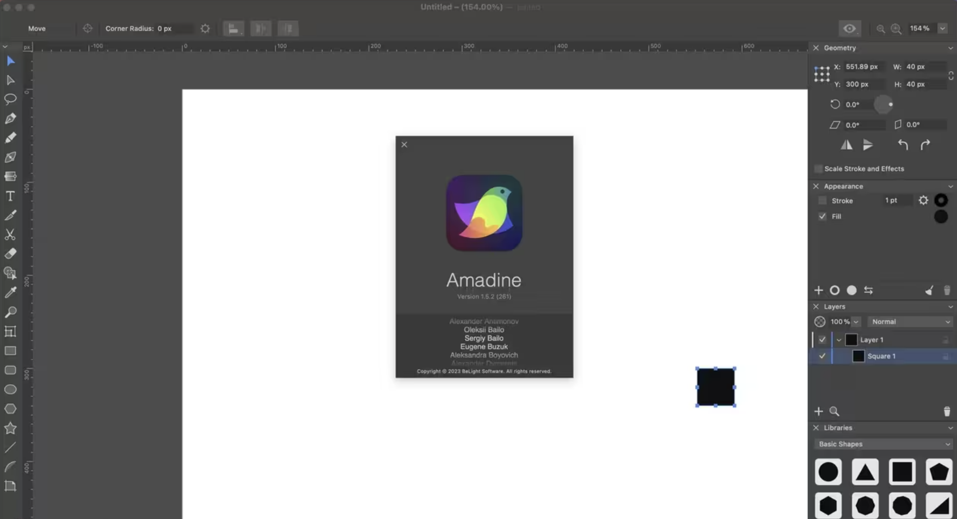957x519 pixels.
Task: Toggle preview mode eye button
Action: (x=849, y=28)
